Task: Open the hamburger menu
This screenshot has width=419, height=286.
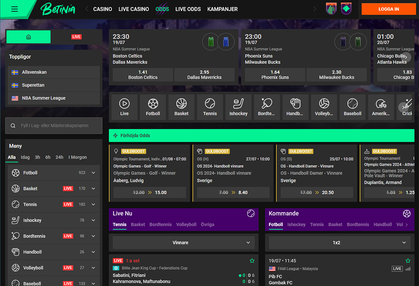Action: coord(15,9)
